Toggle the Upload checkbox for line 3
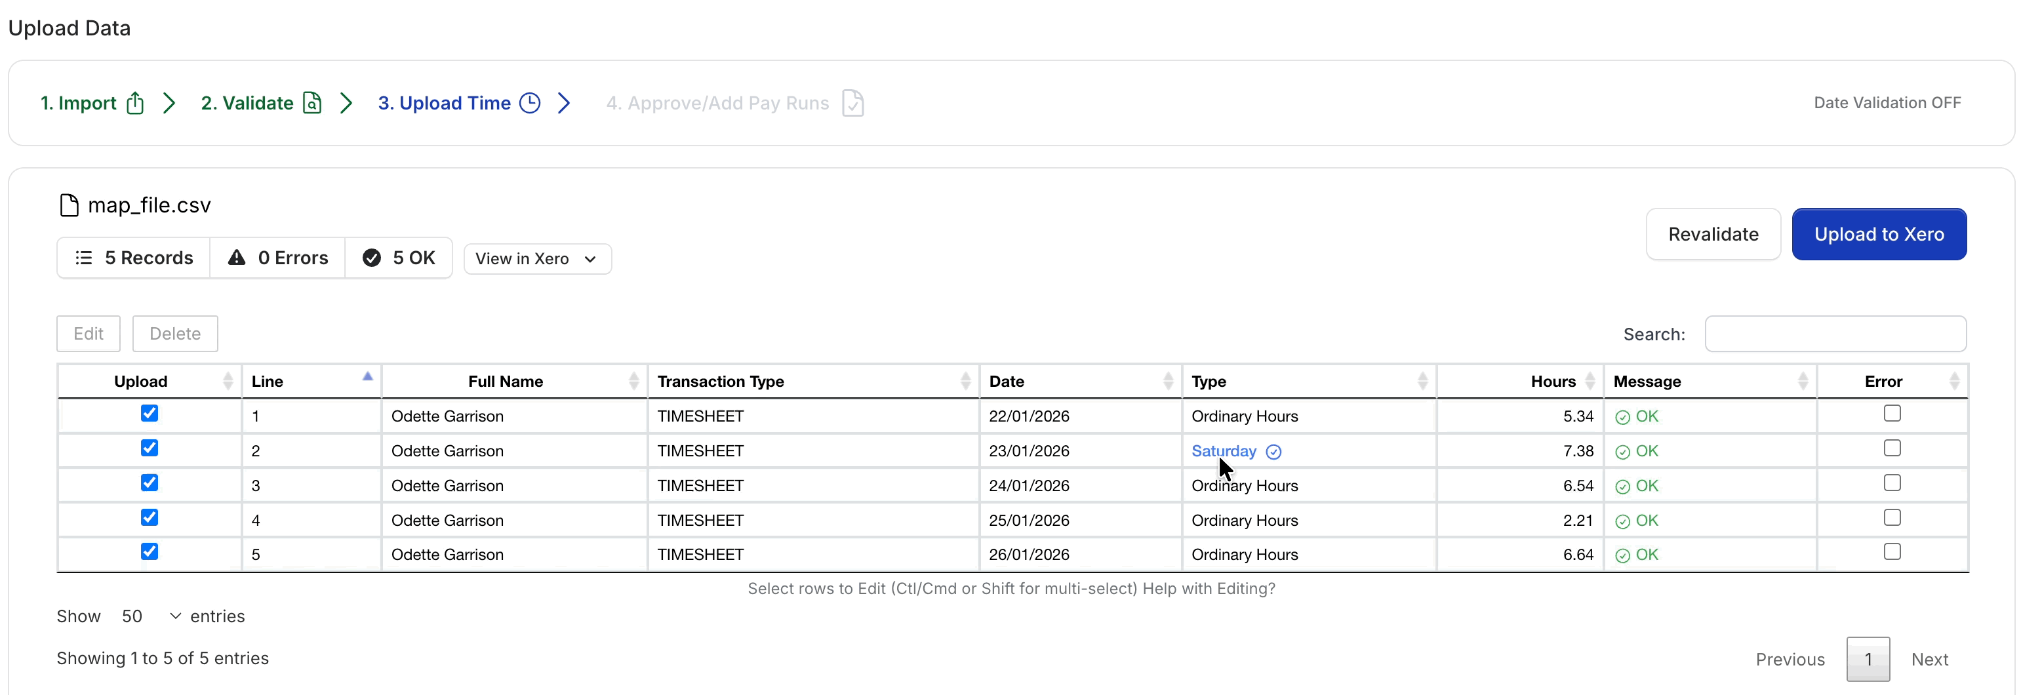 click(x=149, y=483)
